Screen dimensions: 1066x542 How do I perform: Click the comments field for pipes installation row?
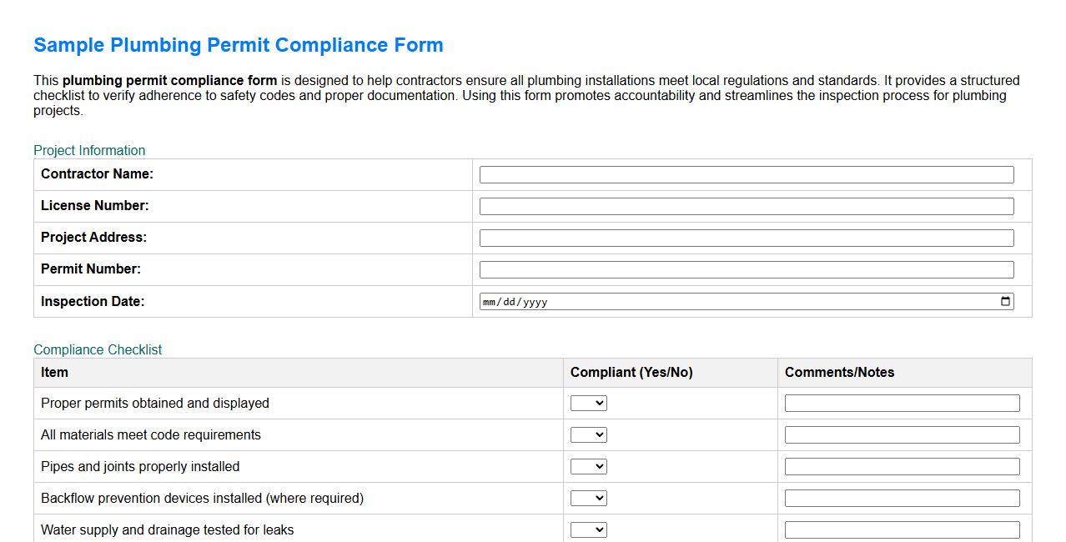pyautogui.click(x=901, y=466)
